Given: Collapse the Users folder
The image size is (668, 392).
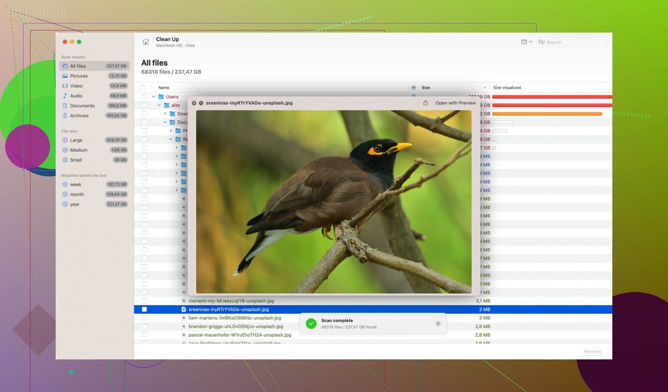Looking at the screenshot, I should pos(154,97).
